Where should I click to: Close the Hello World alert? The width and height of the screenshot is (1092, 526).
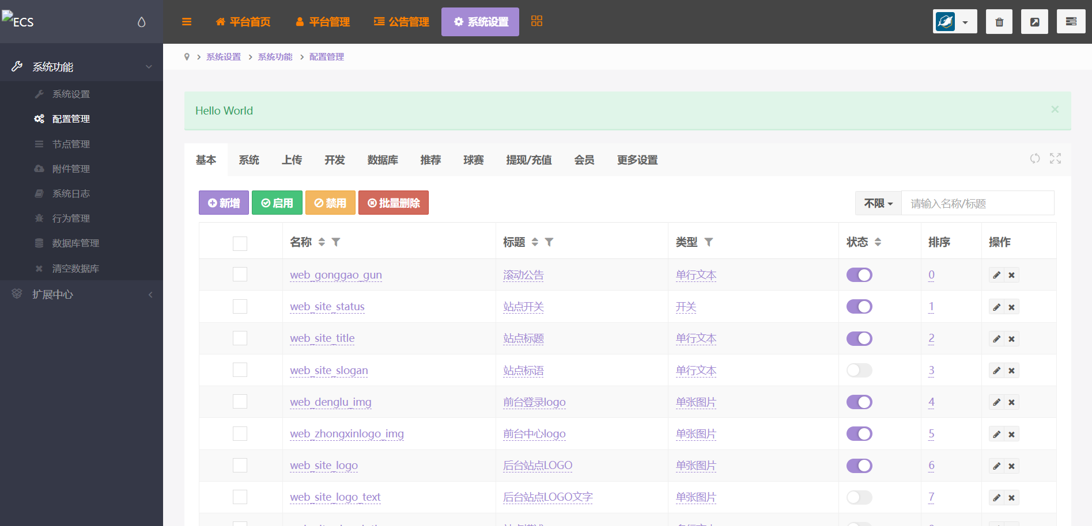point(1055,109)
